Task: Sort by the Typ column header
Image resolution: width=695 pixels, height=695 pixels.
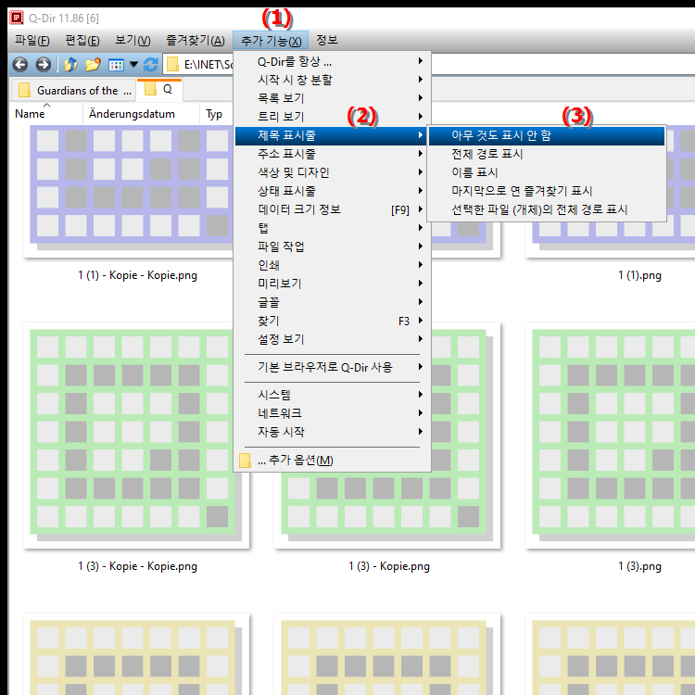Action: point(216,114)
